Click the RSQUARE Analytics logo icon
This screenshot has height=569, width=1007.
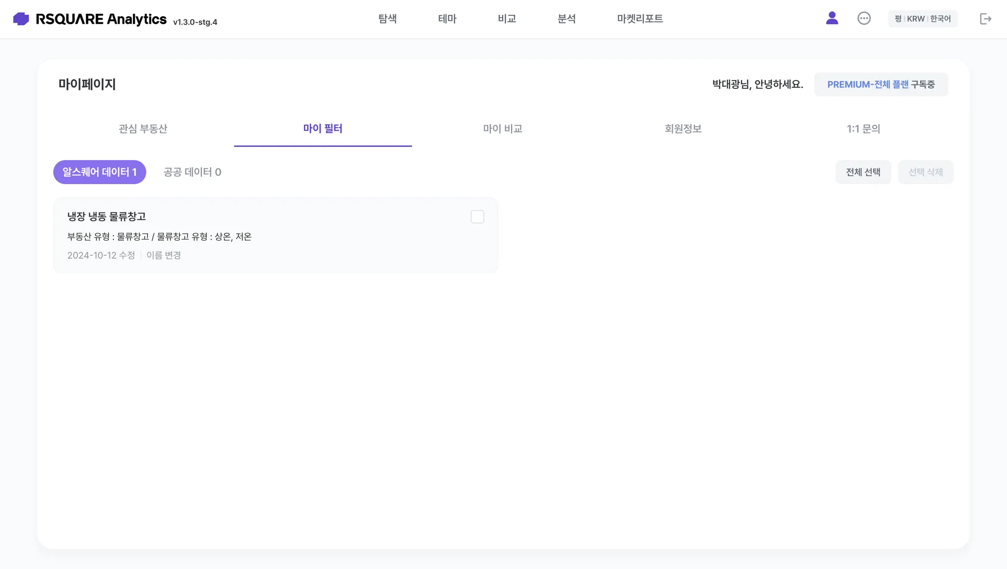(21, 19)
